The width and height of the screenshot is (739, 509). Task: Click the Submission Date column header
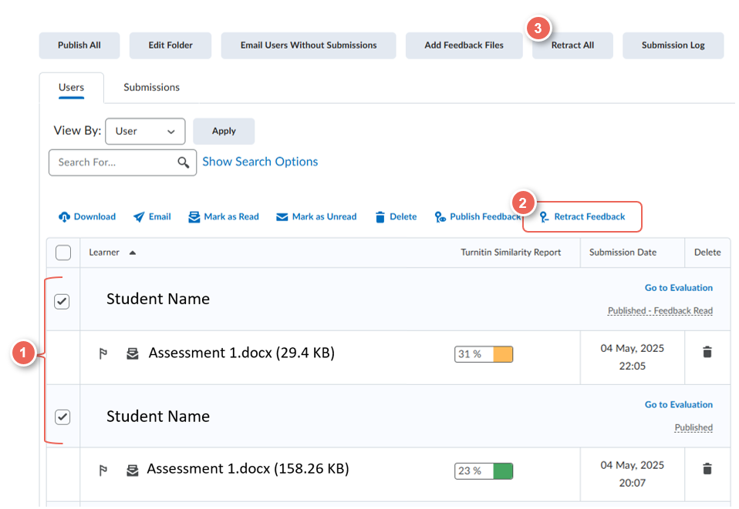623,253
